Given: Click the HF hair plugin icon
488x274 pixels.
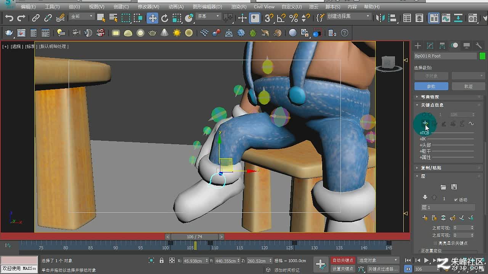Looking at the screenshot, I should pyautogui.click(x=265, y=33).
